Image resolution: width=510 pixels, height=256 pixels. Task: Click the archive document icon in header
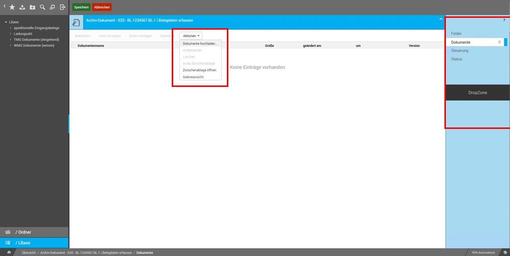click(x=76, y=22)
